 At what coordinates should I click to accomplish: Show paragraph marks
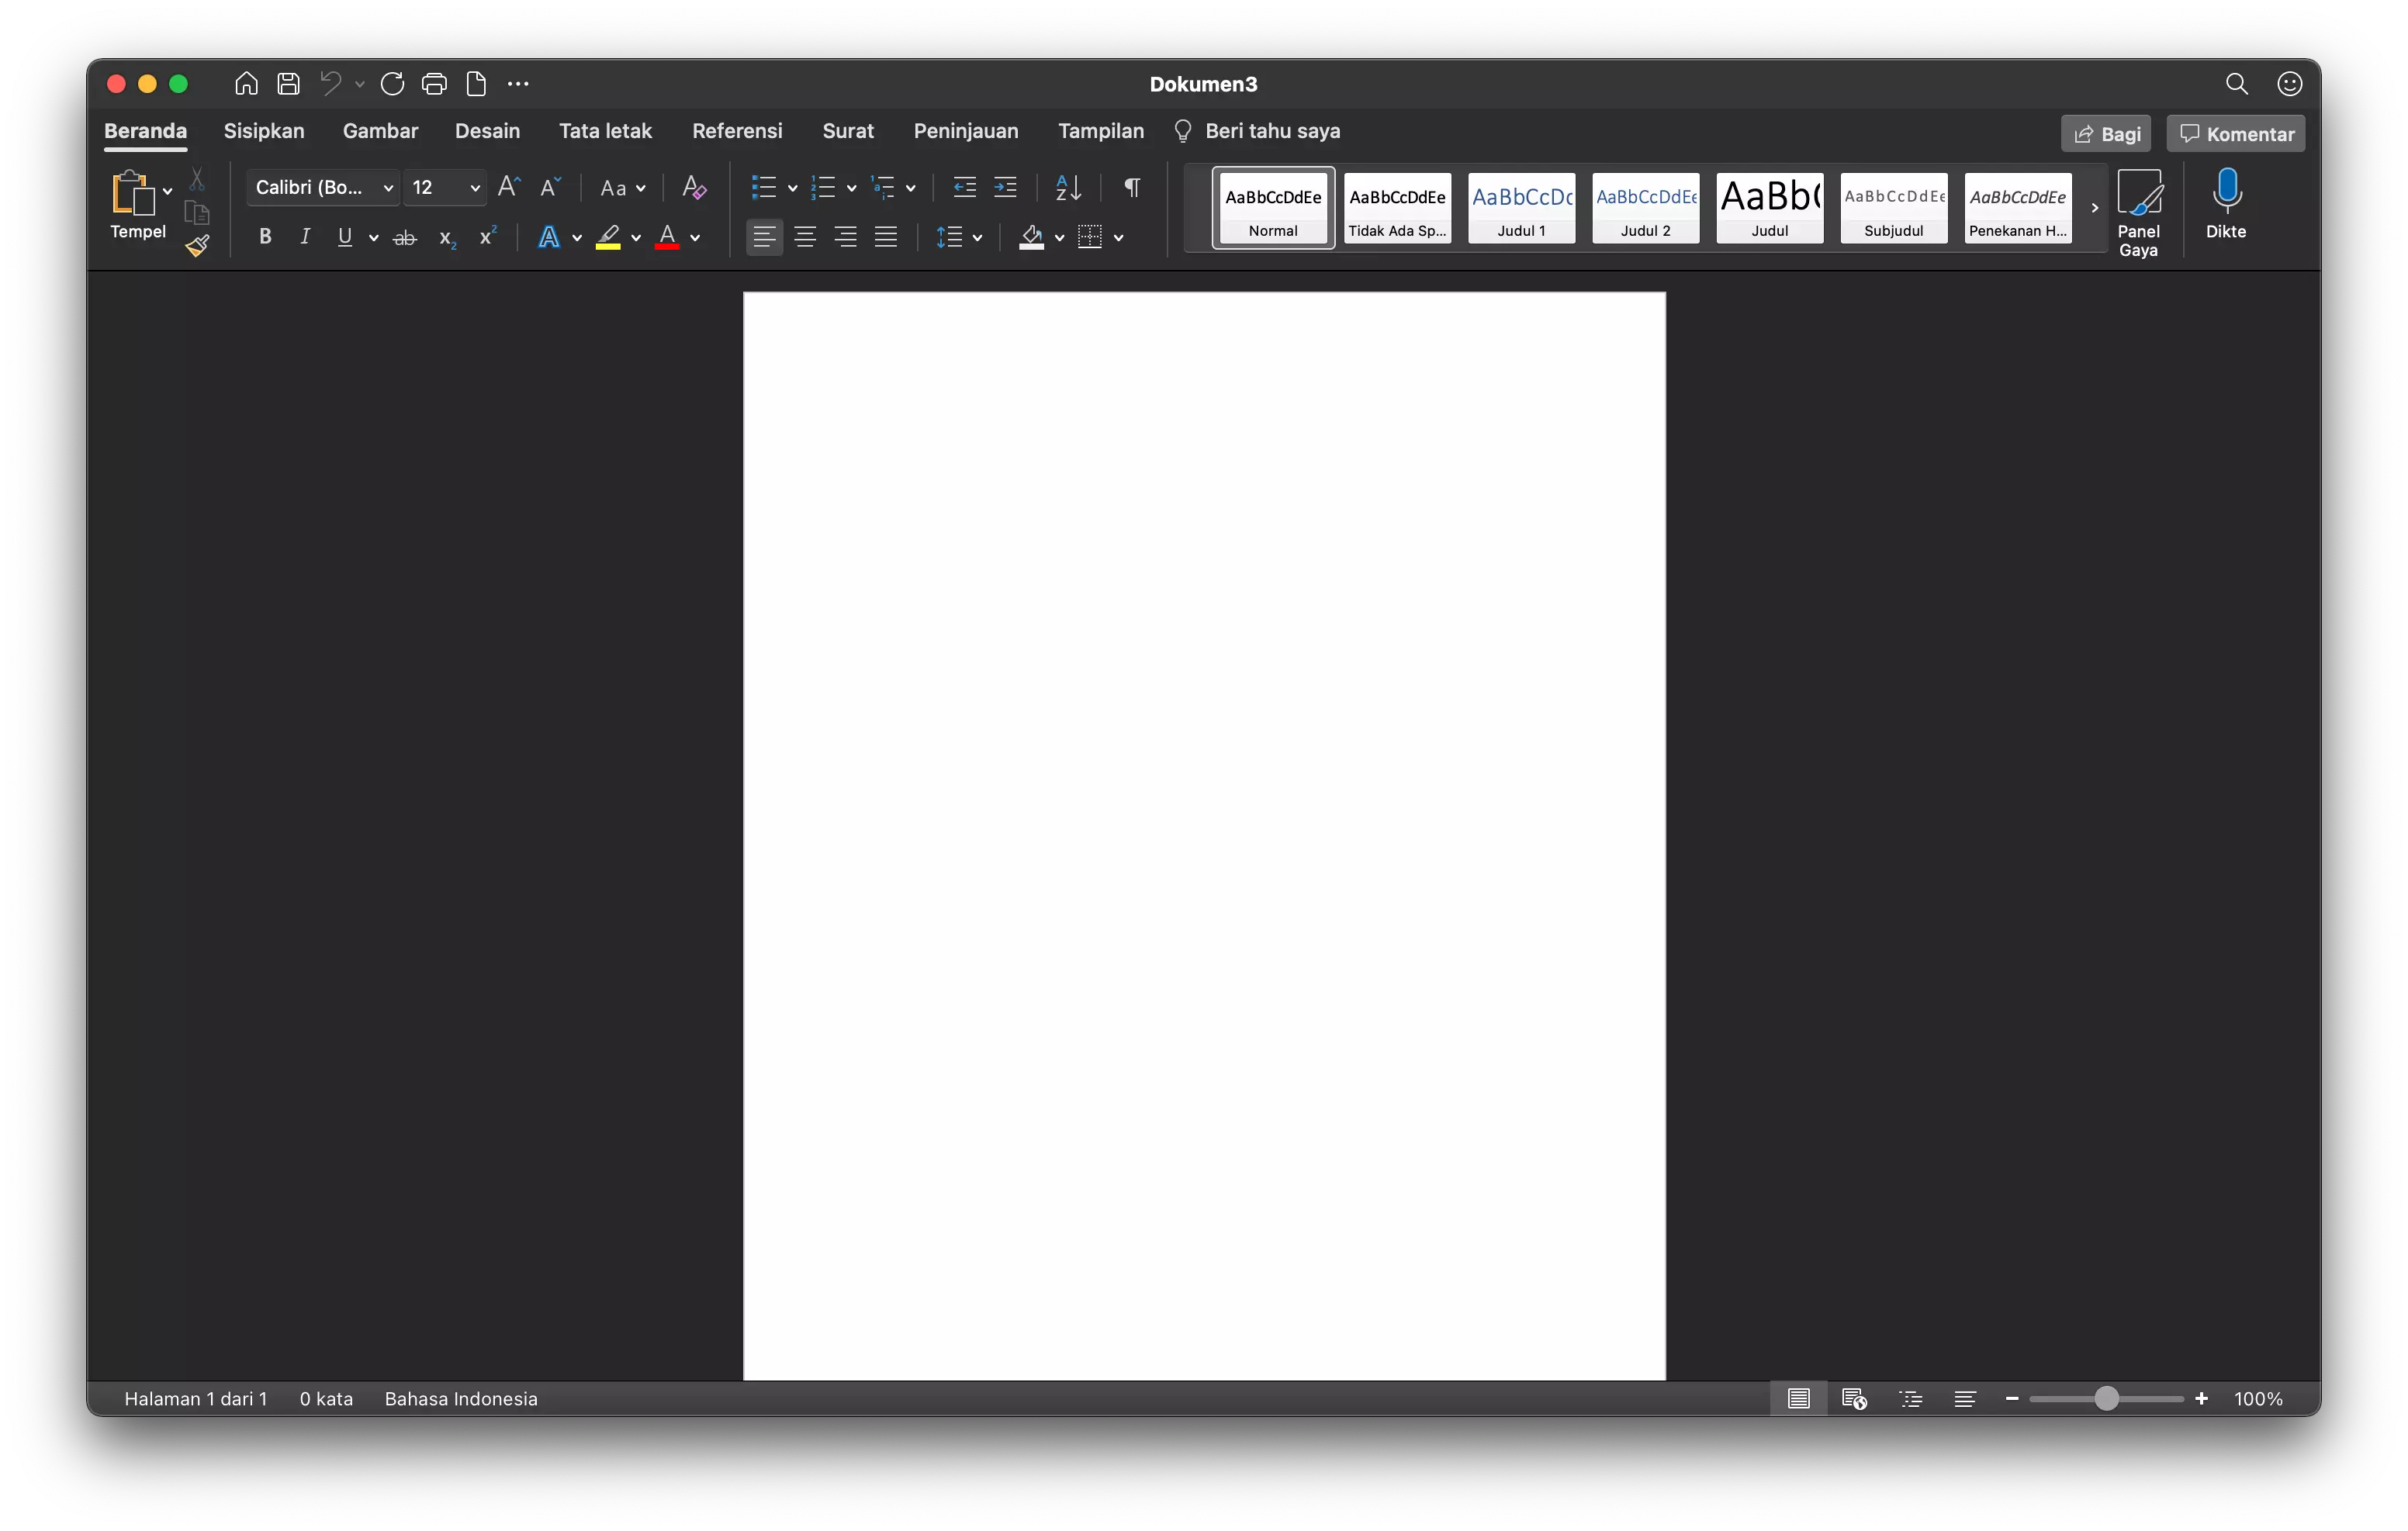point(1131,187)
